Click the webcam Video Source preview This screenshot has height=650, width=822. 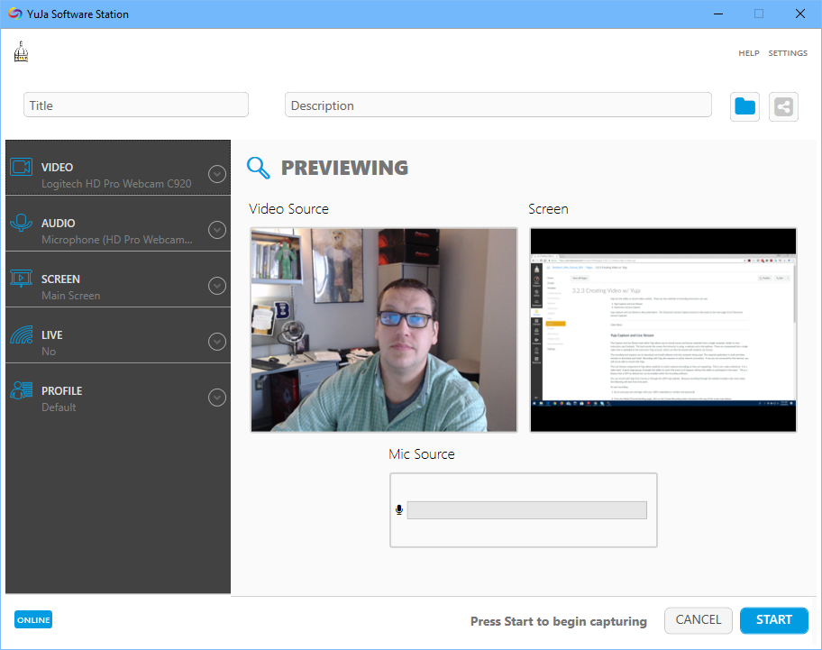tap(384, 330)
